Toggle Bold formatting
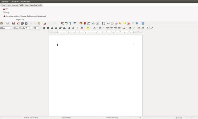The height and width of the screenshot is (119, 198). click(x=44, y=28)
